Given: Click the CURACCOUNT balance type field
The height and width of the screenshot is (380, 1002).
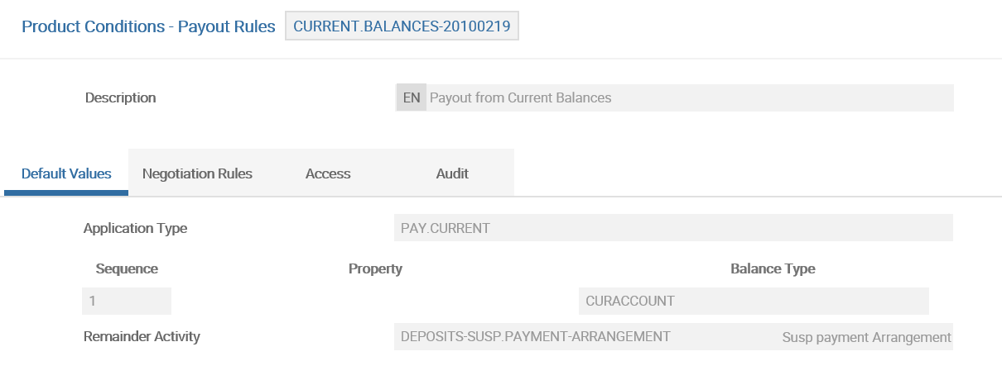Looking at the screenshot, I should pos(753,302).
